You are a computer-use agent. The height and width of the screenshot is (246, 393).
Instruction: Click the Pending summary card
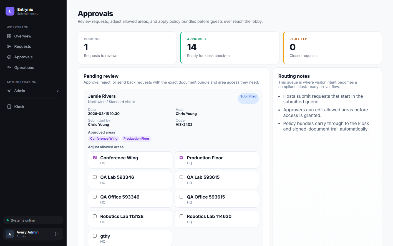point(127,48)
